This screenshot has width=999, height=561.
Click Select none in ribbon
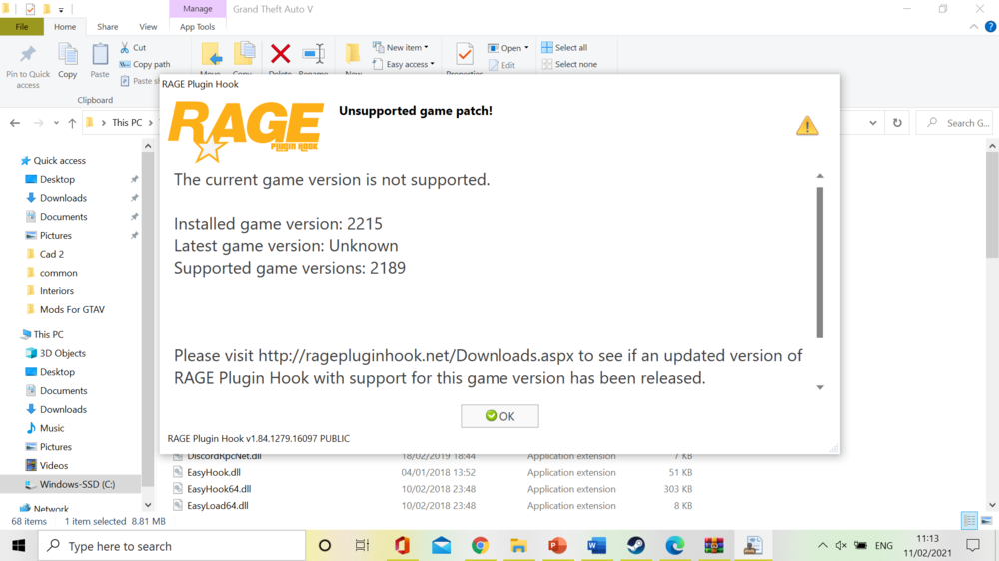tap(569, 64)
